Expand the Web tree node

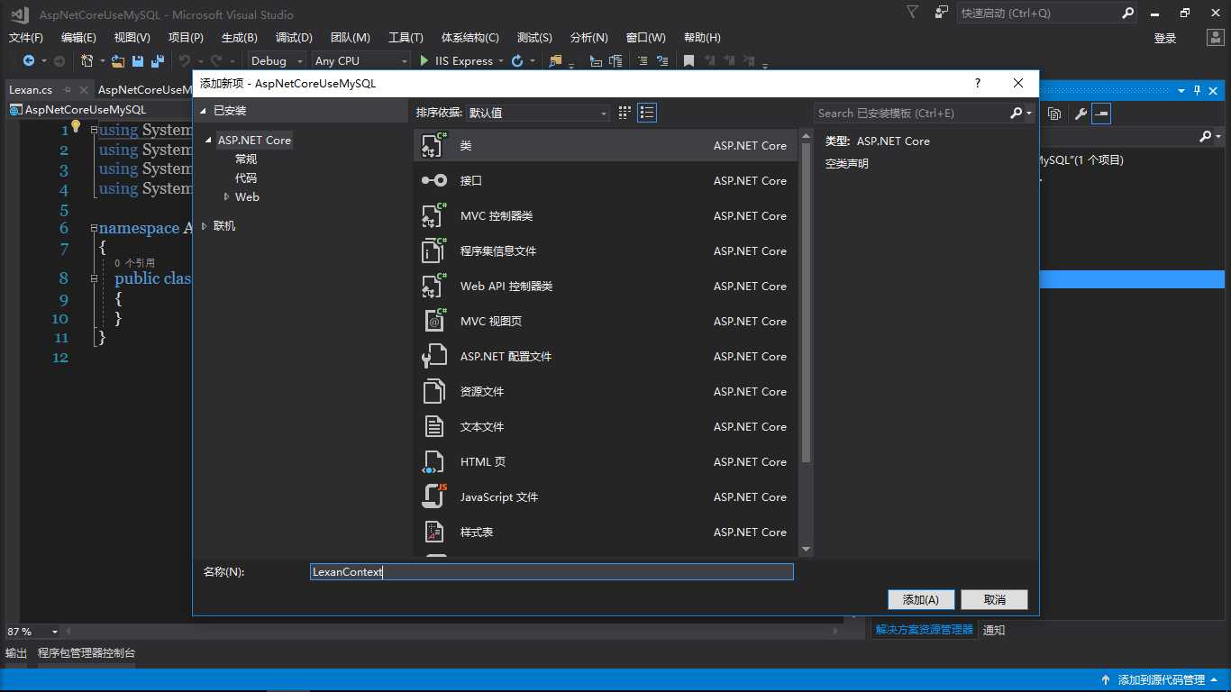coord(226,196)
